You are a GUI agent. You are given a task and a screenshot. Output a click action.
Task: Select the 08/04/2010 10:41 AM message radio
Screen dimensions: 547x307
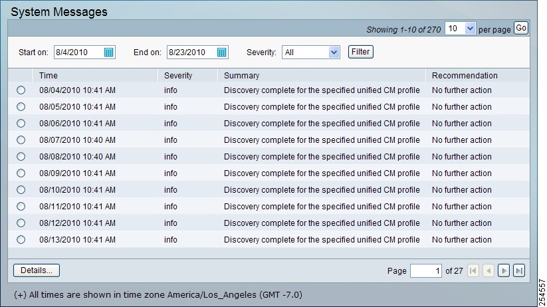[21, 90]
